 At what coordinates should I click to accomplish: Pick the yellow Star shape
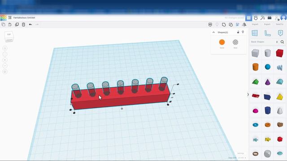pos(268,140)
